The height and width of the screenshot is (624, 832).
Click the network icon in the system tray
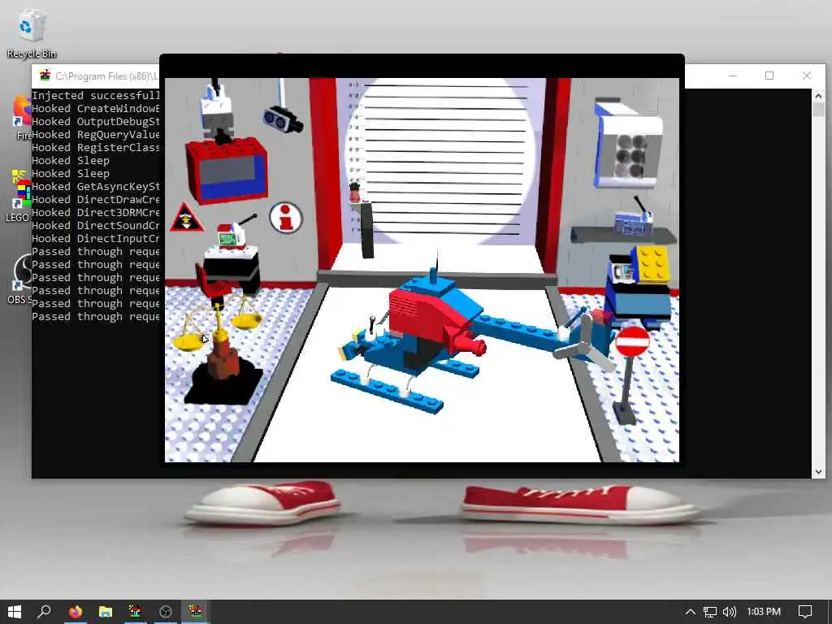tap(709, 612)
